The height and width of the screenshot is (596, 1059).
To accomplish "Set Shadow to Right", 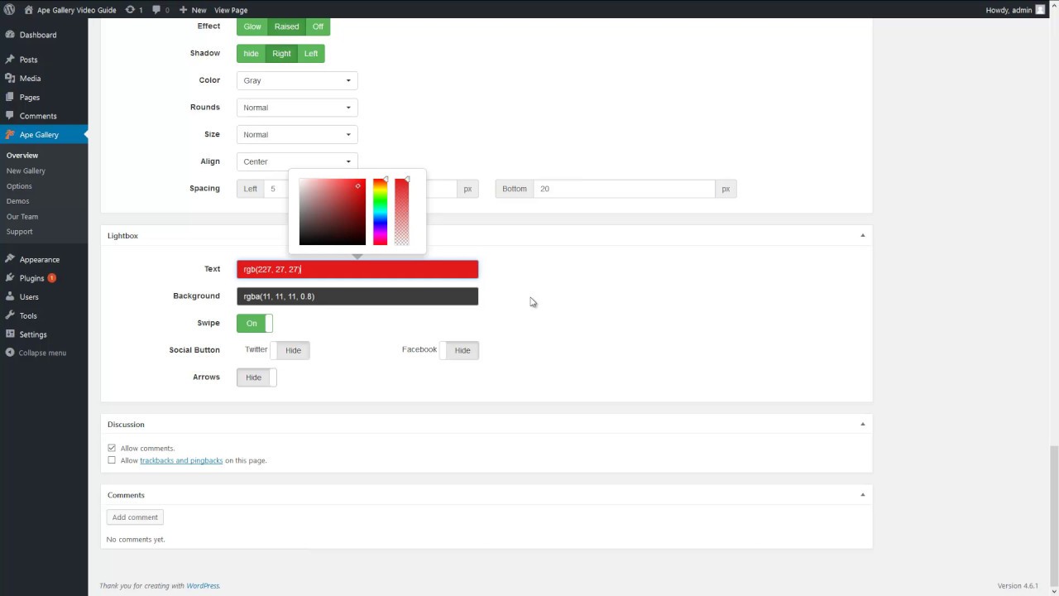I will point(281,54).
